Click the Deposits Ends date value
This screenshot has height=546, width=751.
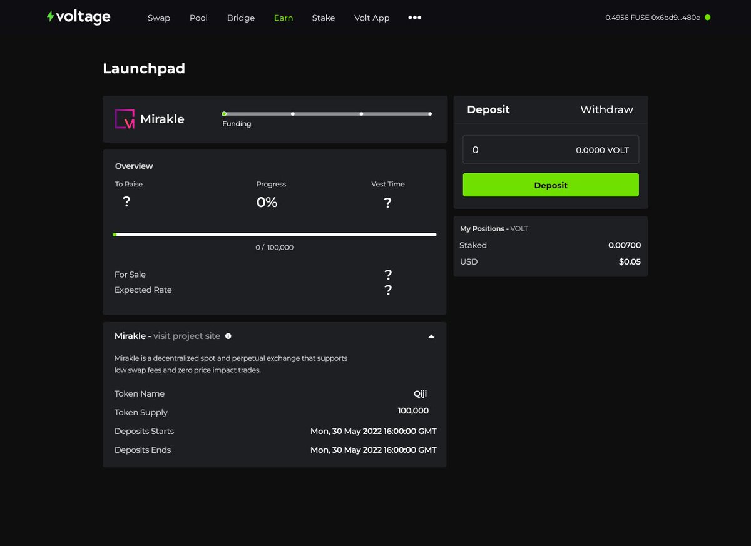374,450
